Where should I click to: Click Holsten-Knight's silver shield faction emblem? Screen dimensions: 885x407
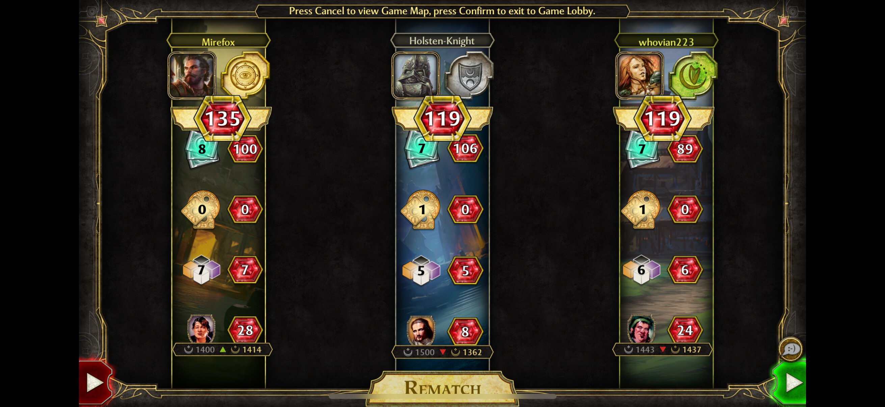(469, 75)
